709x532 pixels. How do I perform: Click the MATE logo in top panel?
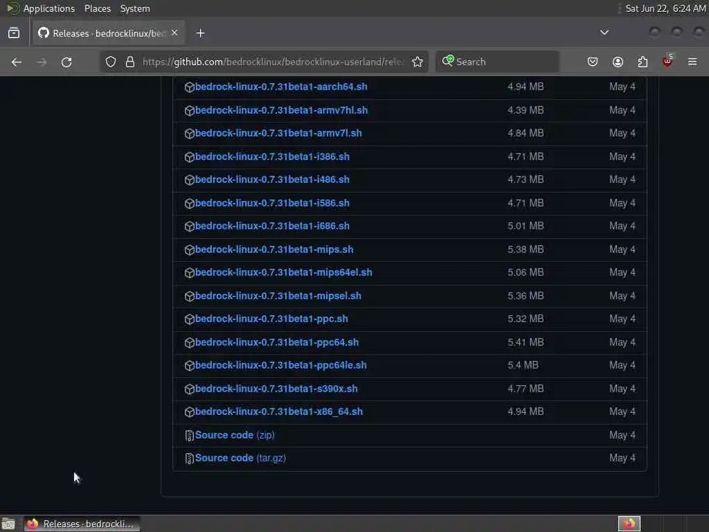pyautogui.click(x=13, y=8)
